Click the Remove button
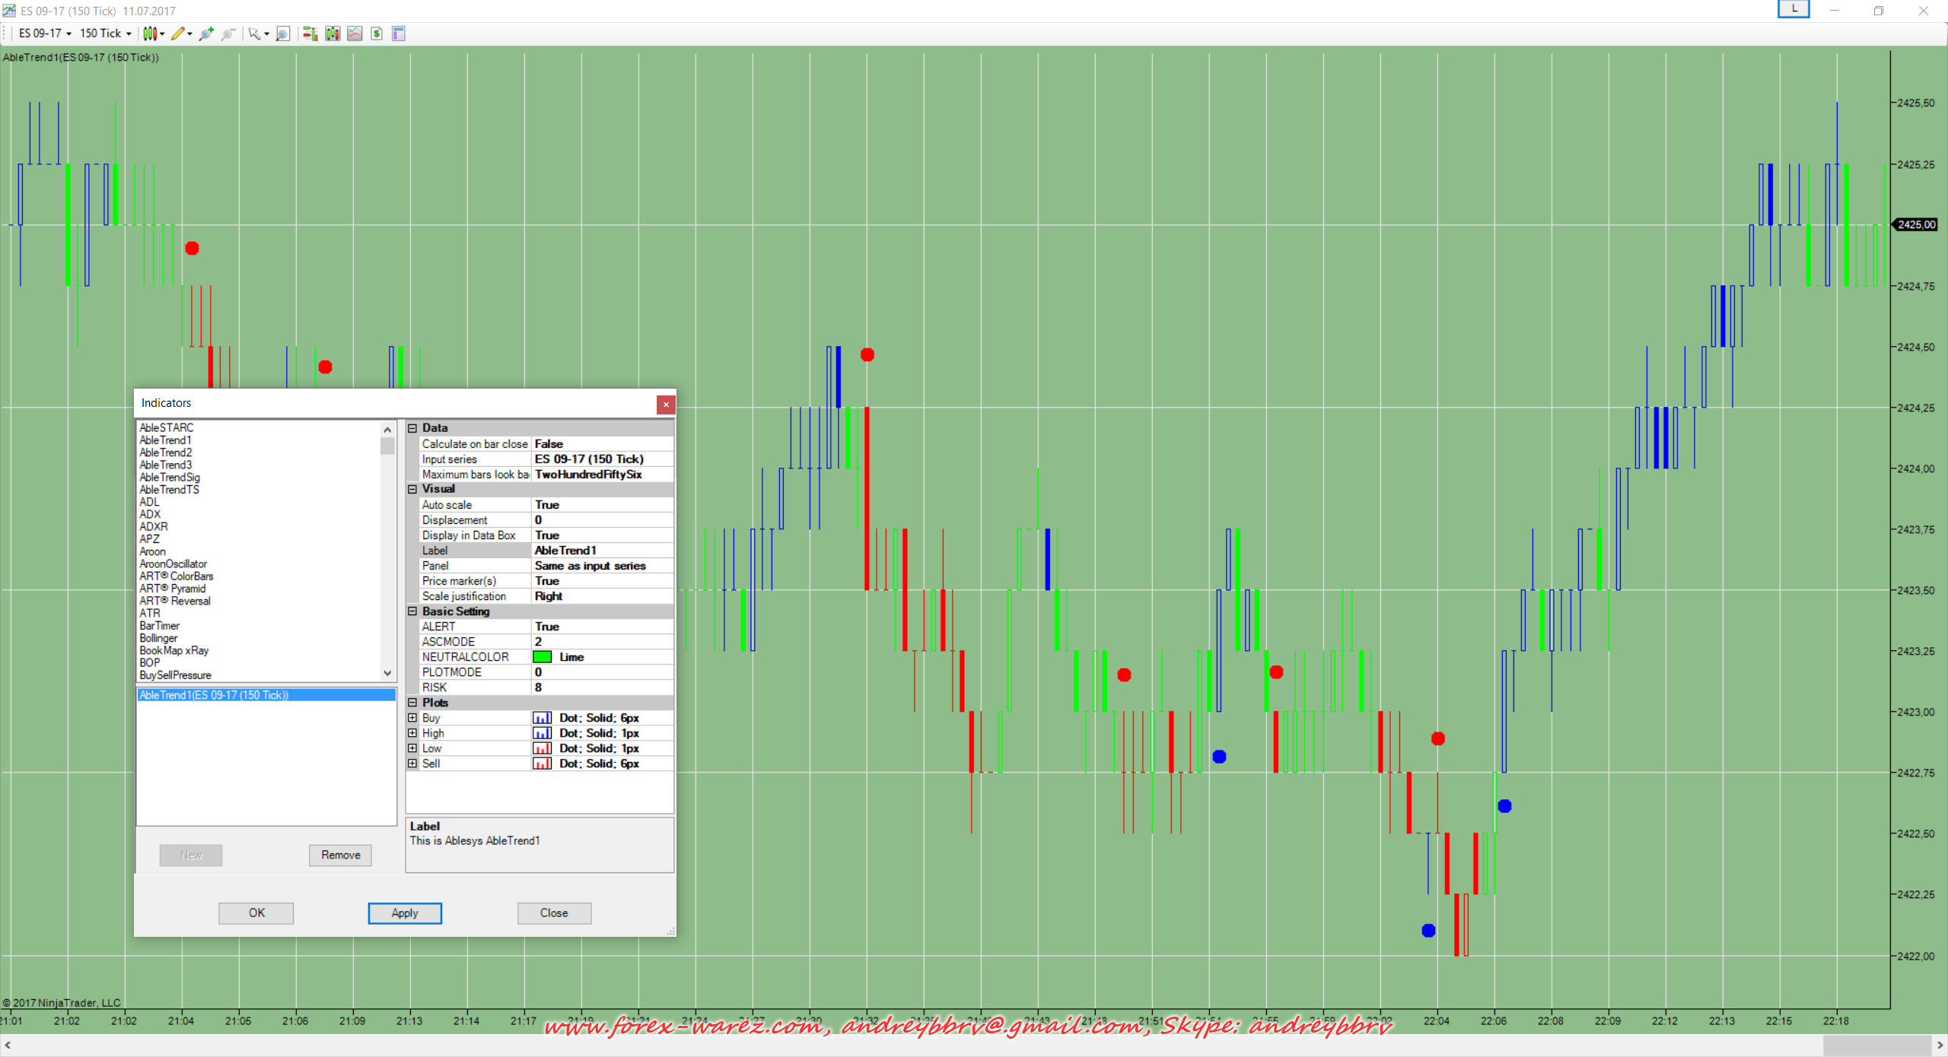The width and height of the screenshot is (1948, 1057). 340,855
